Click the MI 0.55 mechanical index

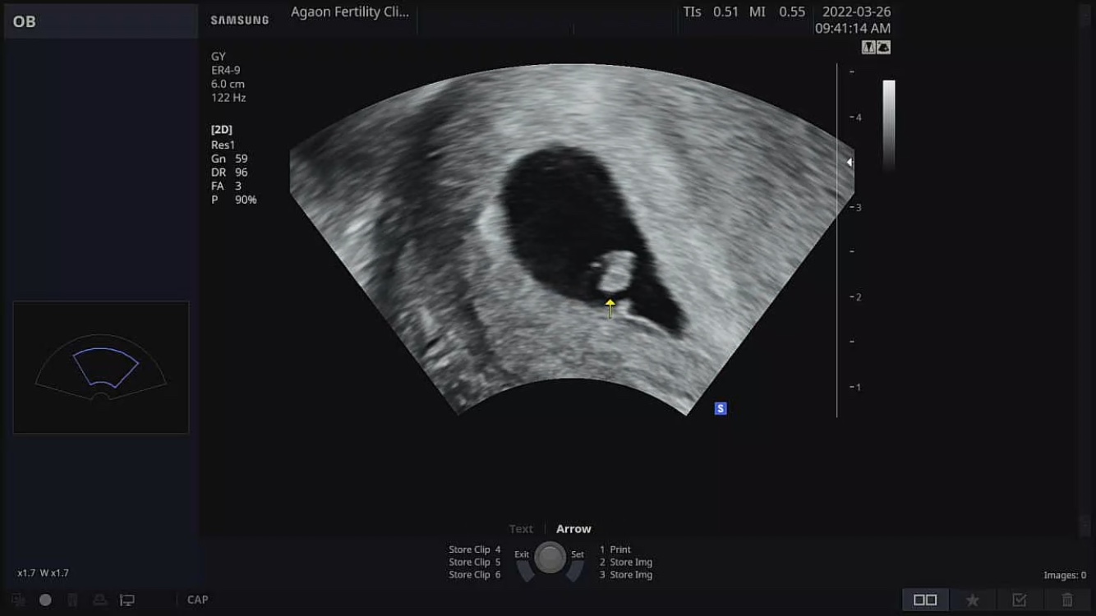777,12
